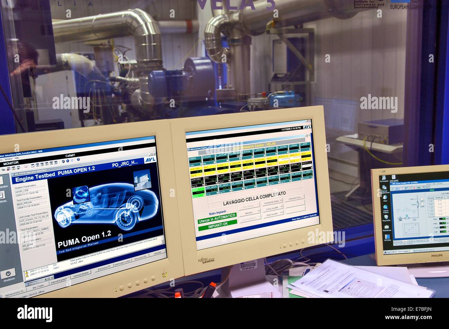Click the IMPIANTI OK green indicator
The height and width of the screenshot is (329, 449).
pyautogui.click(x=218, y=225)
